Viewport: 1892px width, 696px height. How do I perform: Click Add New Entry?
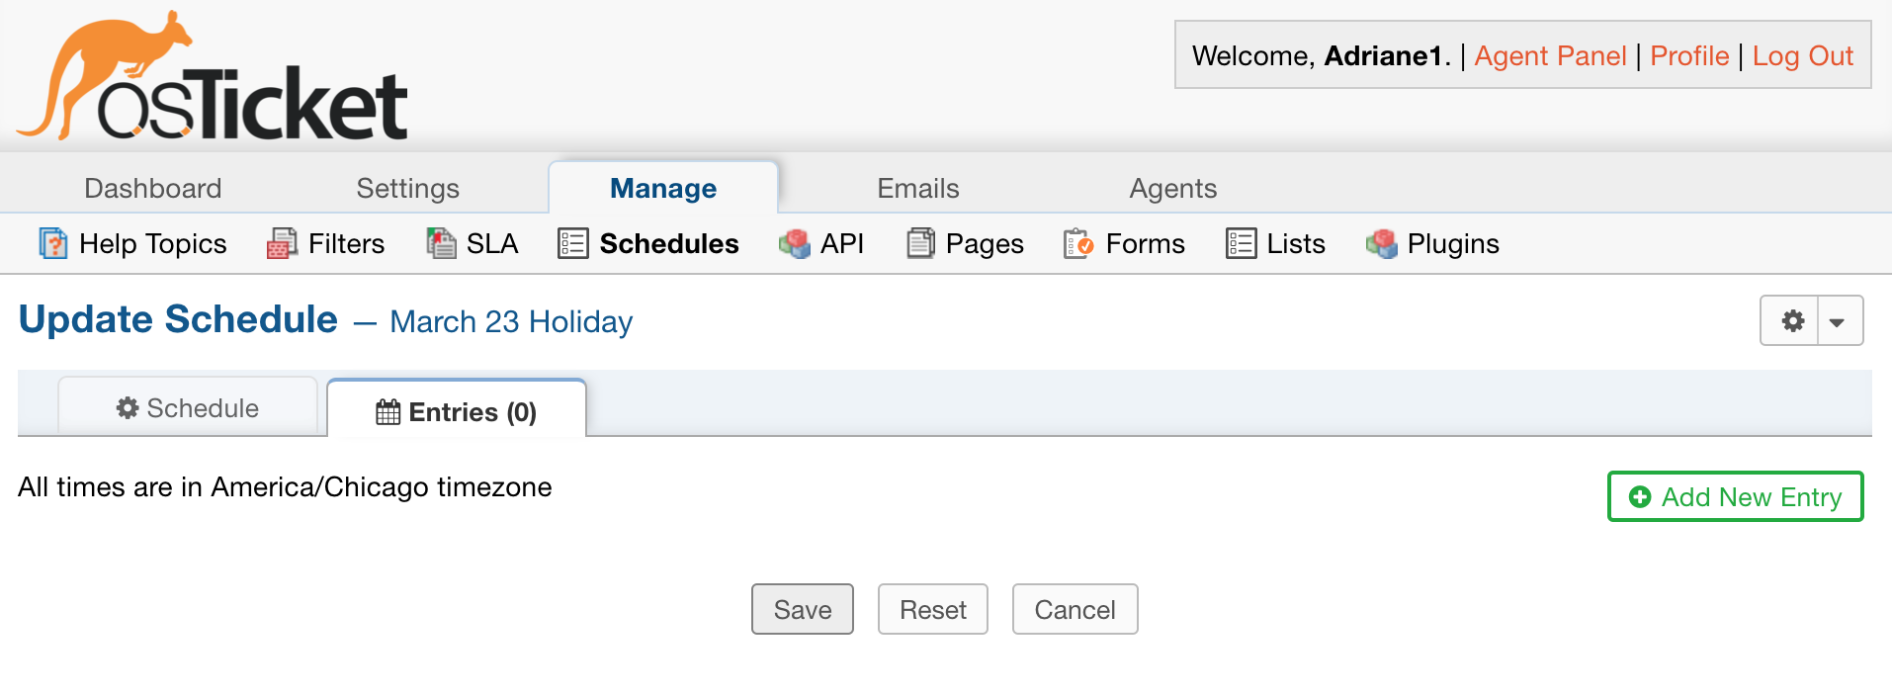(1735, 496)
